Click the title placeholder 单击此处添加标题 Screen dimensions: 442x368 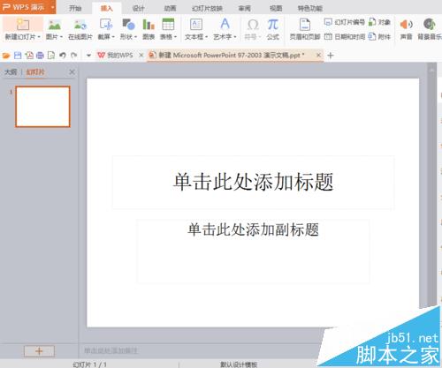(x=253, y=182)
